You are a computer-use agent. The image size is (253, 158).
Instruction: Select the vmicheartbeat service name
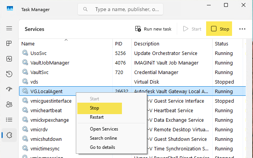pyautogui.click(x=46, y=111)
